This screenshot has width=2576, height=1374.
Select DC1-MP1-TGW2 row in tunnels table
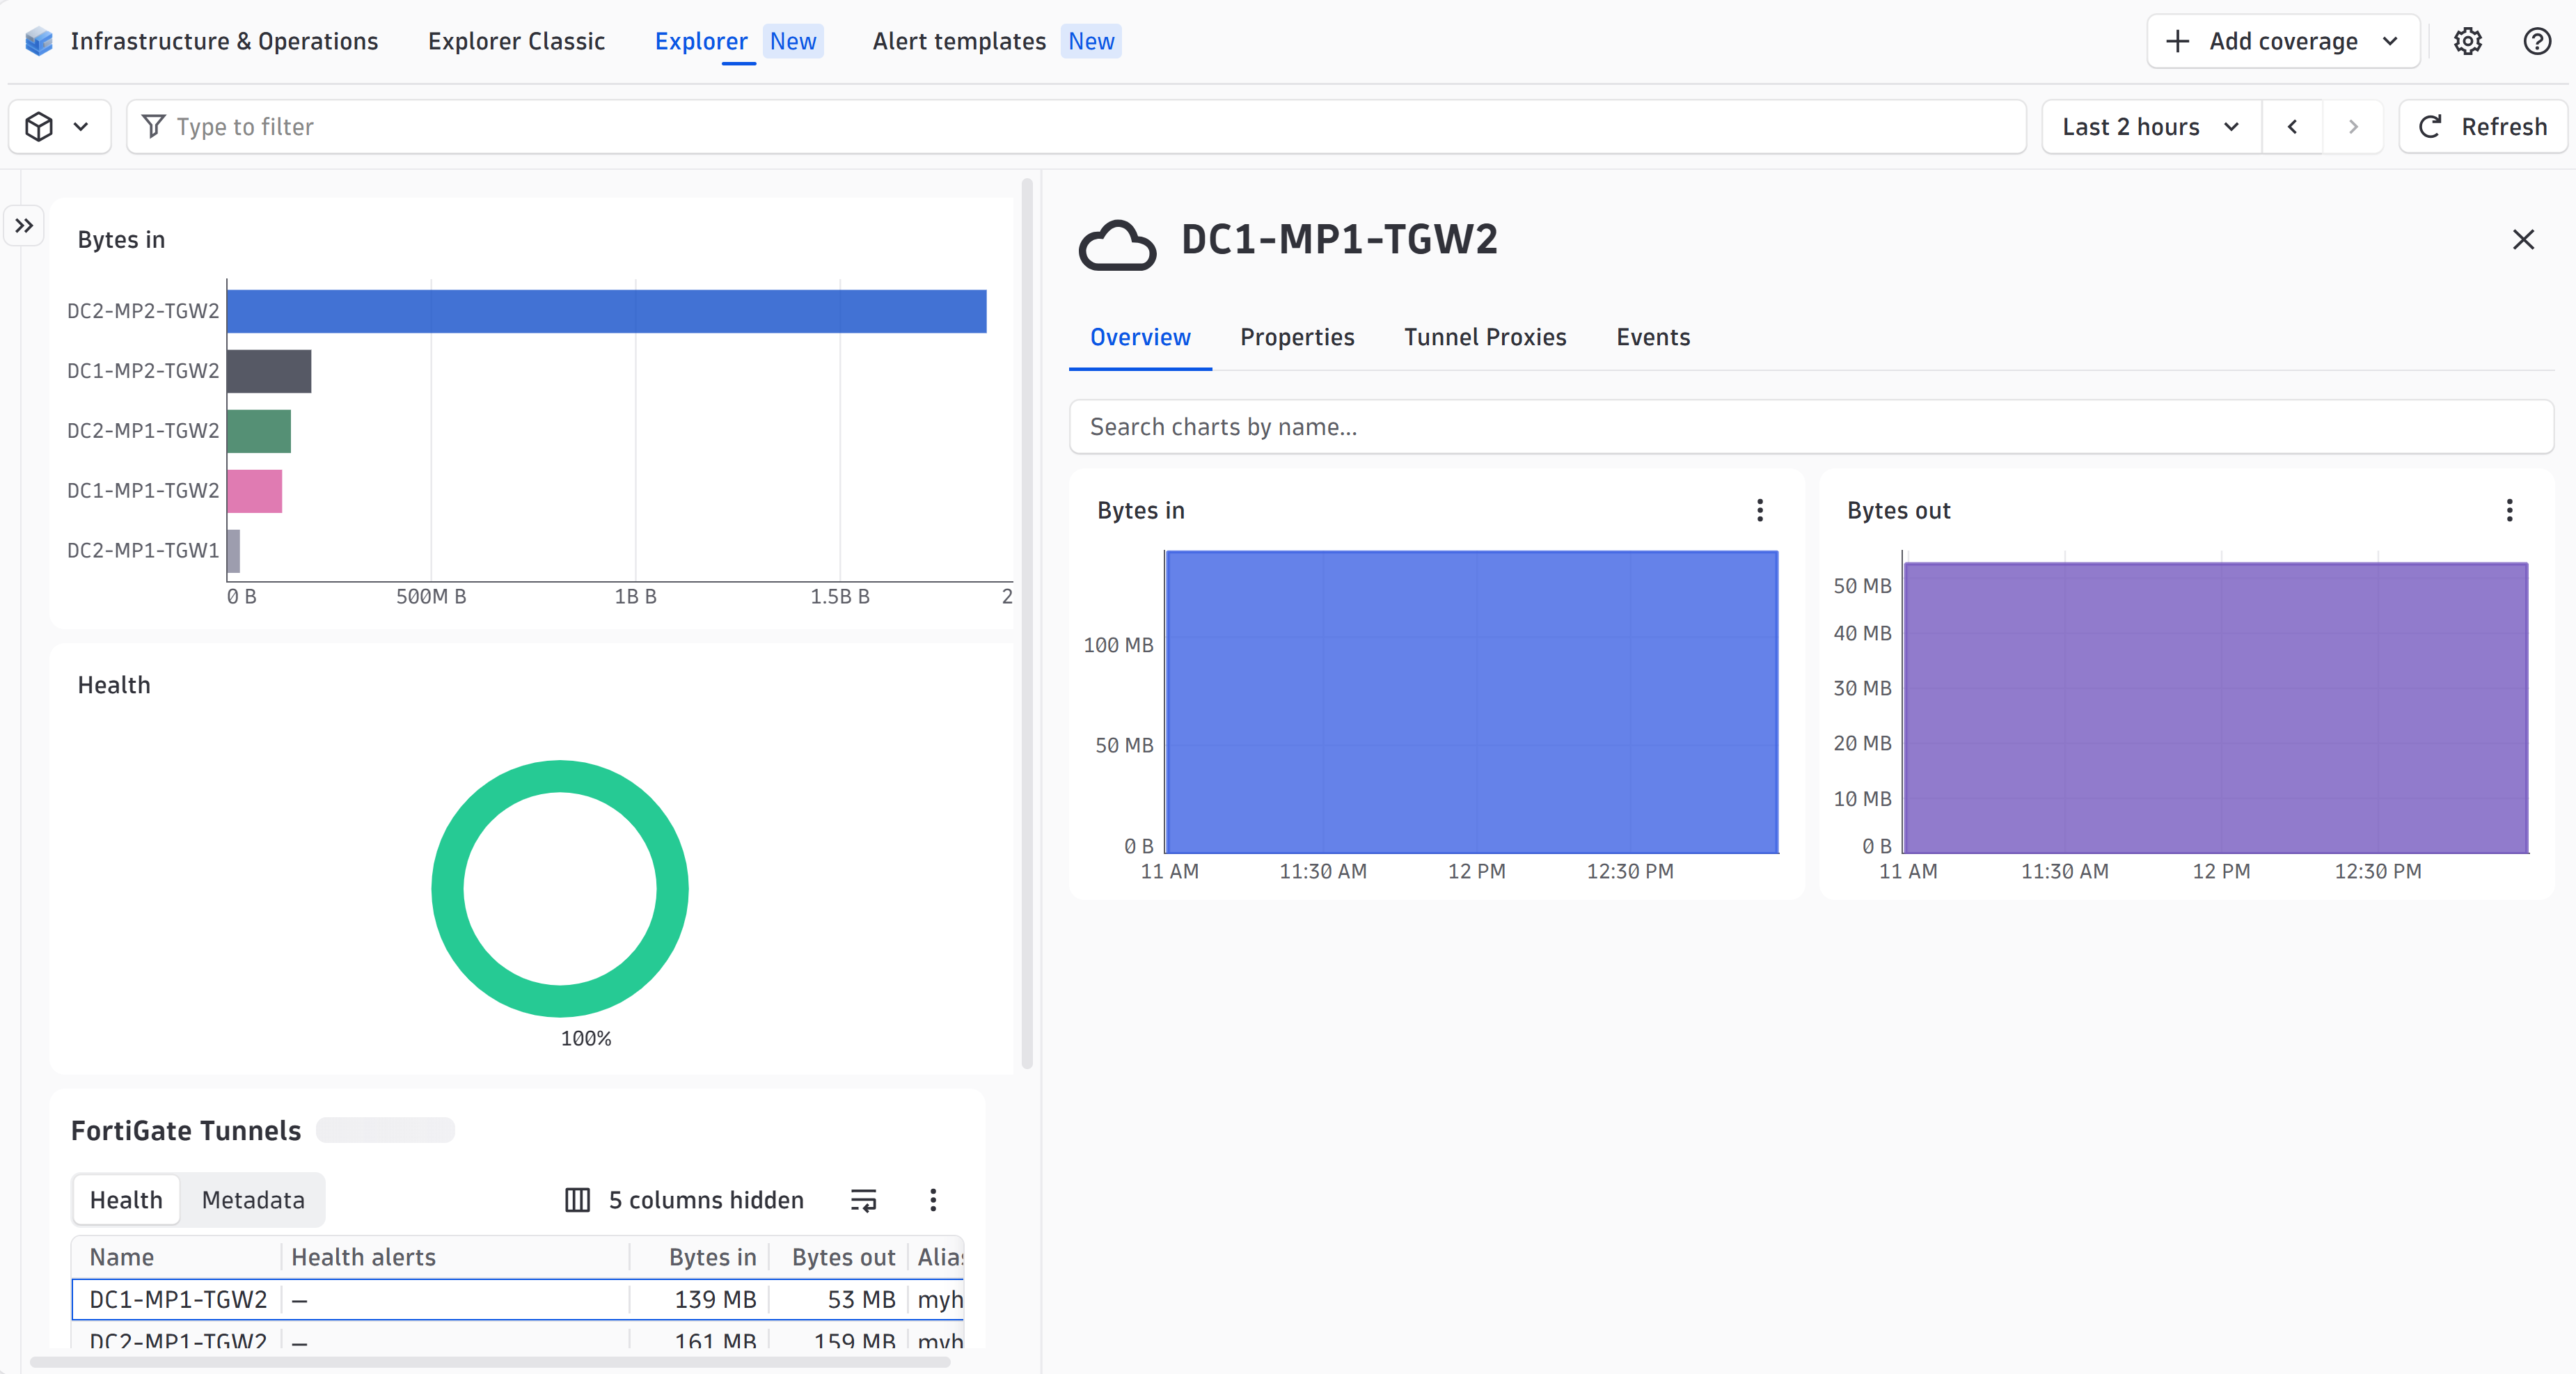(x=518, y=1300)
